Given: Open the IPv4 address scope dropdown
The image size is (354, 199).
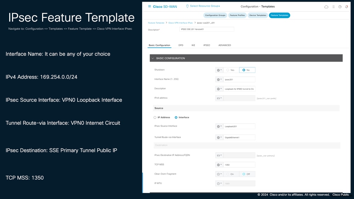Looking at the screenshot, I should [x=219, y=98].
